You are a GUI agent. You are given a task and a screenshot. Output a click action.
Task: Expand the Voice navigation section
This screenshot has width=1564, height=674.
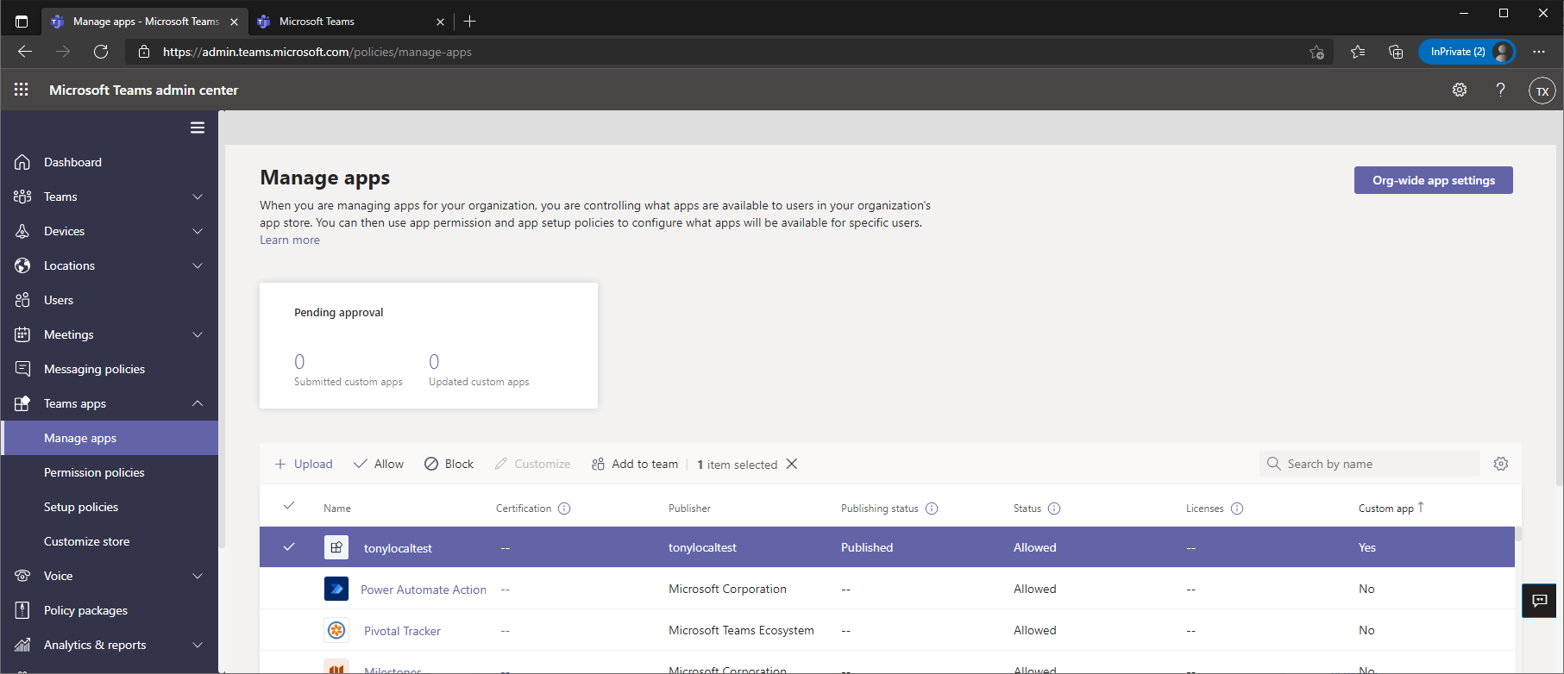pyautogui.click(x=198, y=576)
